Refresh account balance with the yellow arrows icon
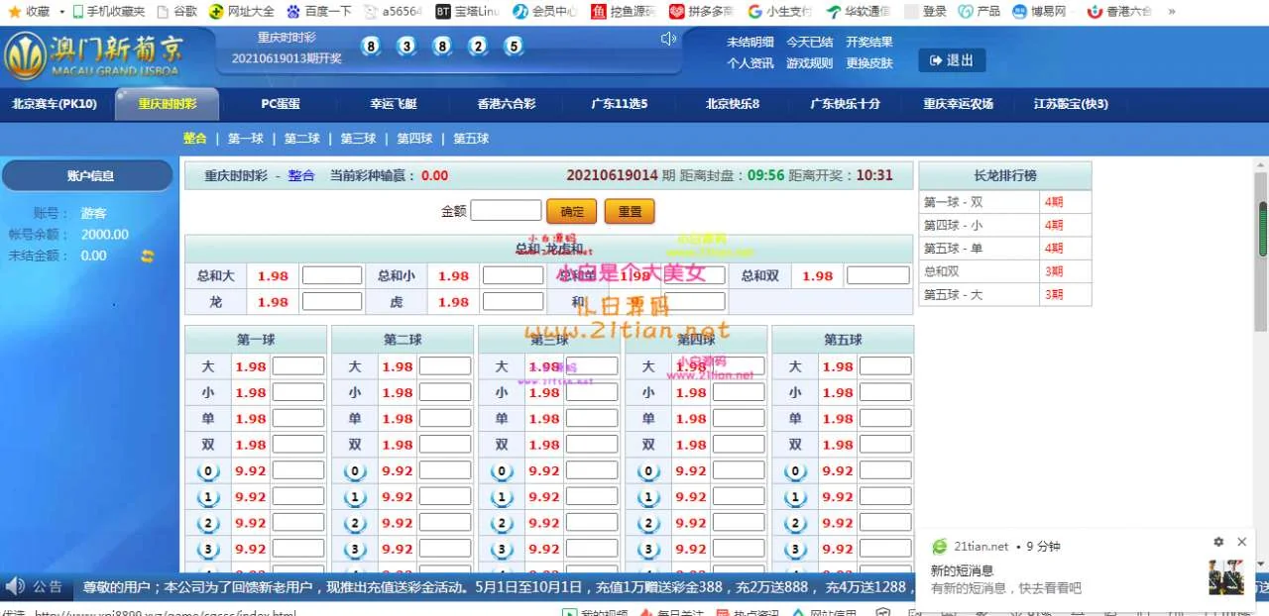This screenshot has height=616, width=1269. tap(148, 257)
